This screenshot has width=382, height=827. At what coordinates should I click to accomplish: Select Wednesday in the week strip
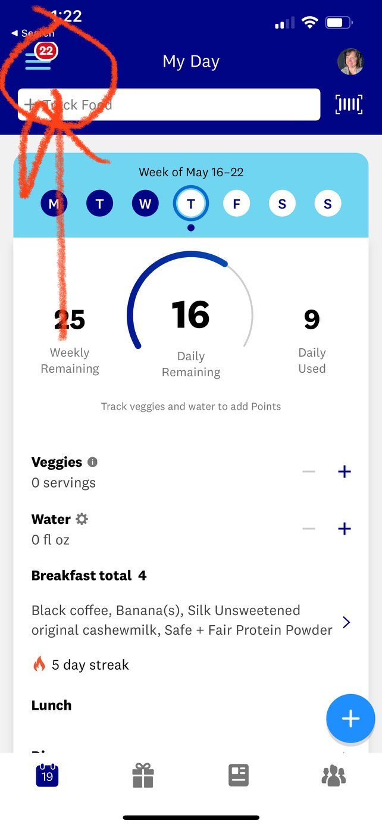coord(145,203)
